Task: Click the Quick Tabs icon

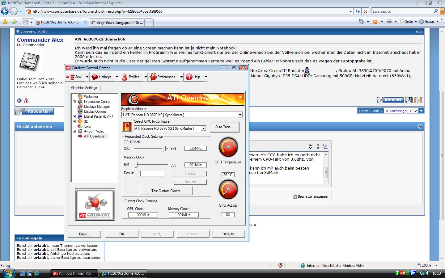Action: 25,22
